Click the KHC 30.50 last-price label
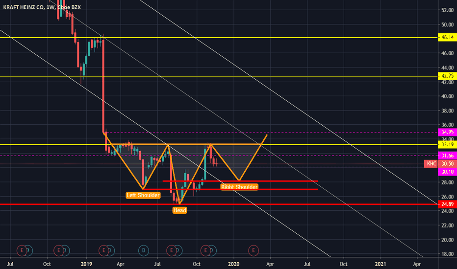 tap(440, 164)
